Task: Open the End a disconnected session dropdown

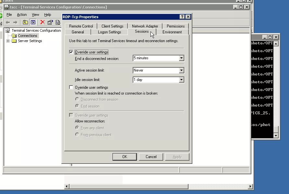Action: tap(181, 58)
